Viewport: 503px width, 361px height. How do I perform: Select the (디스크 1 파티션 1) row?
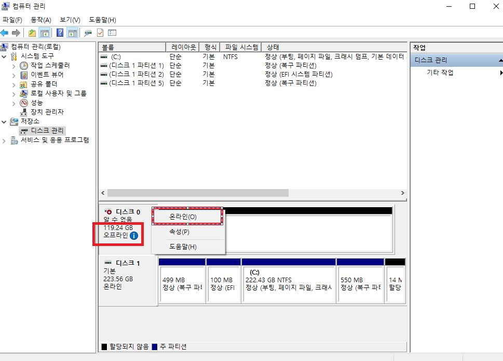[x=253, y=66]
